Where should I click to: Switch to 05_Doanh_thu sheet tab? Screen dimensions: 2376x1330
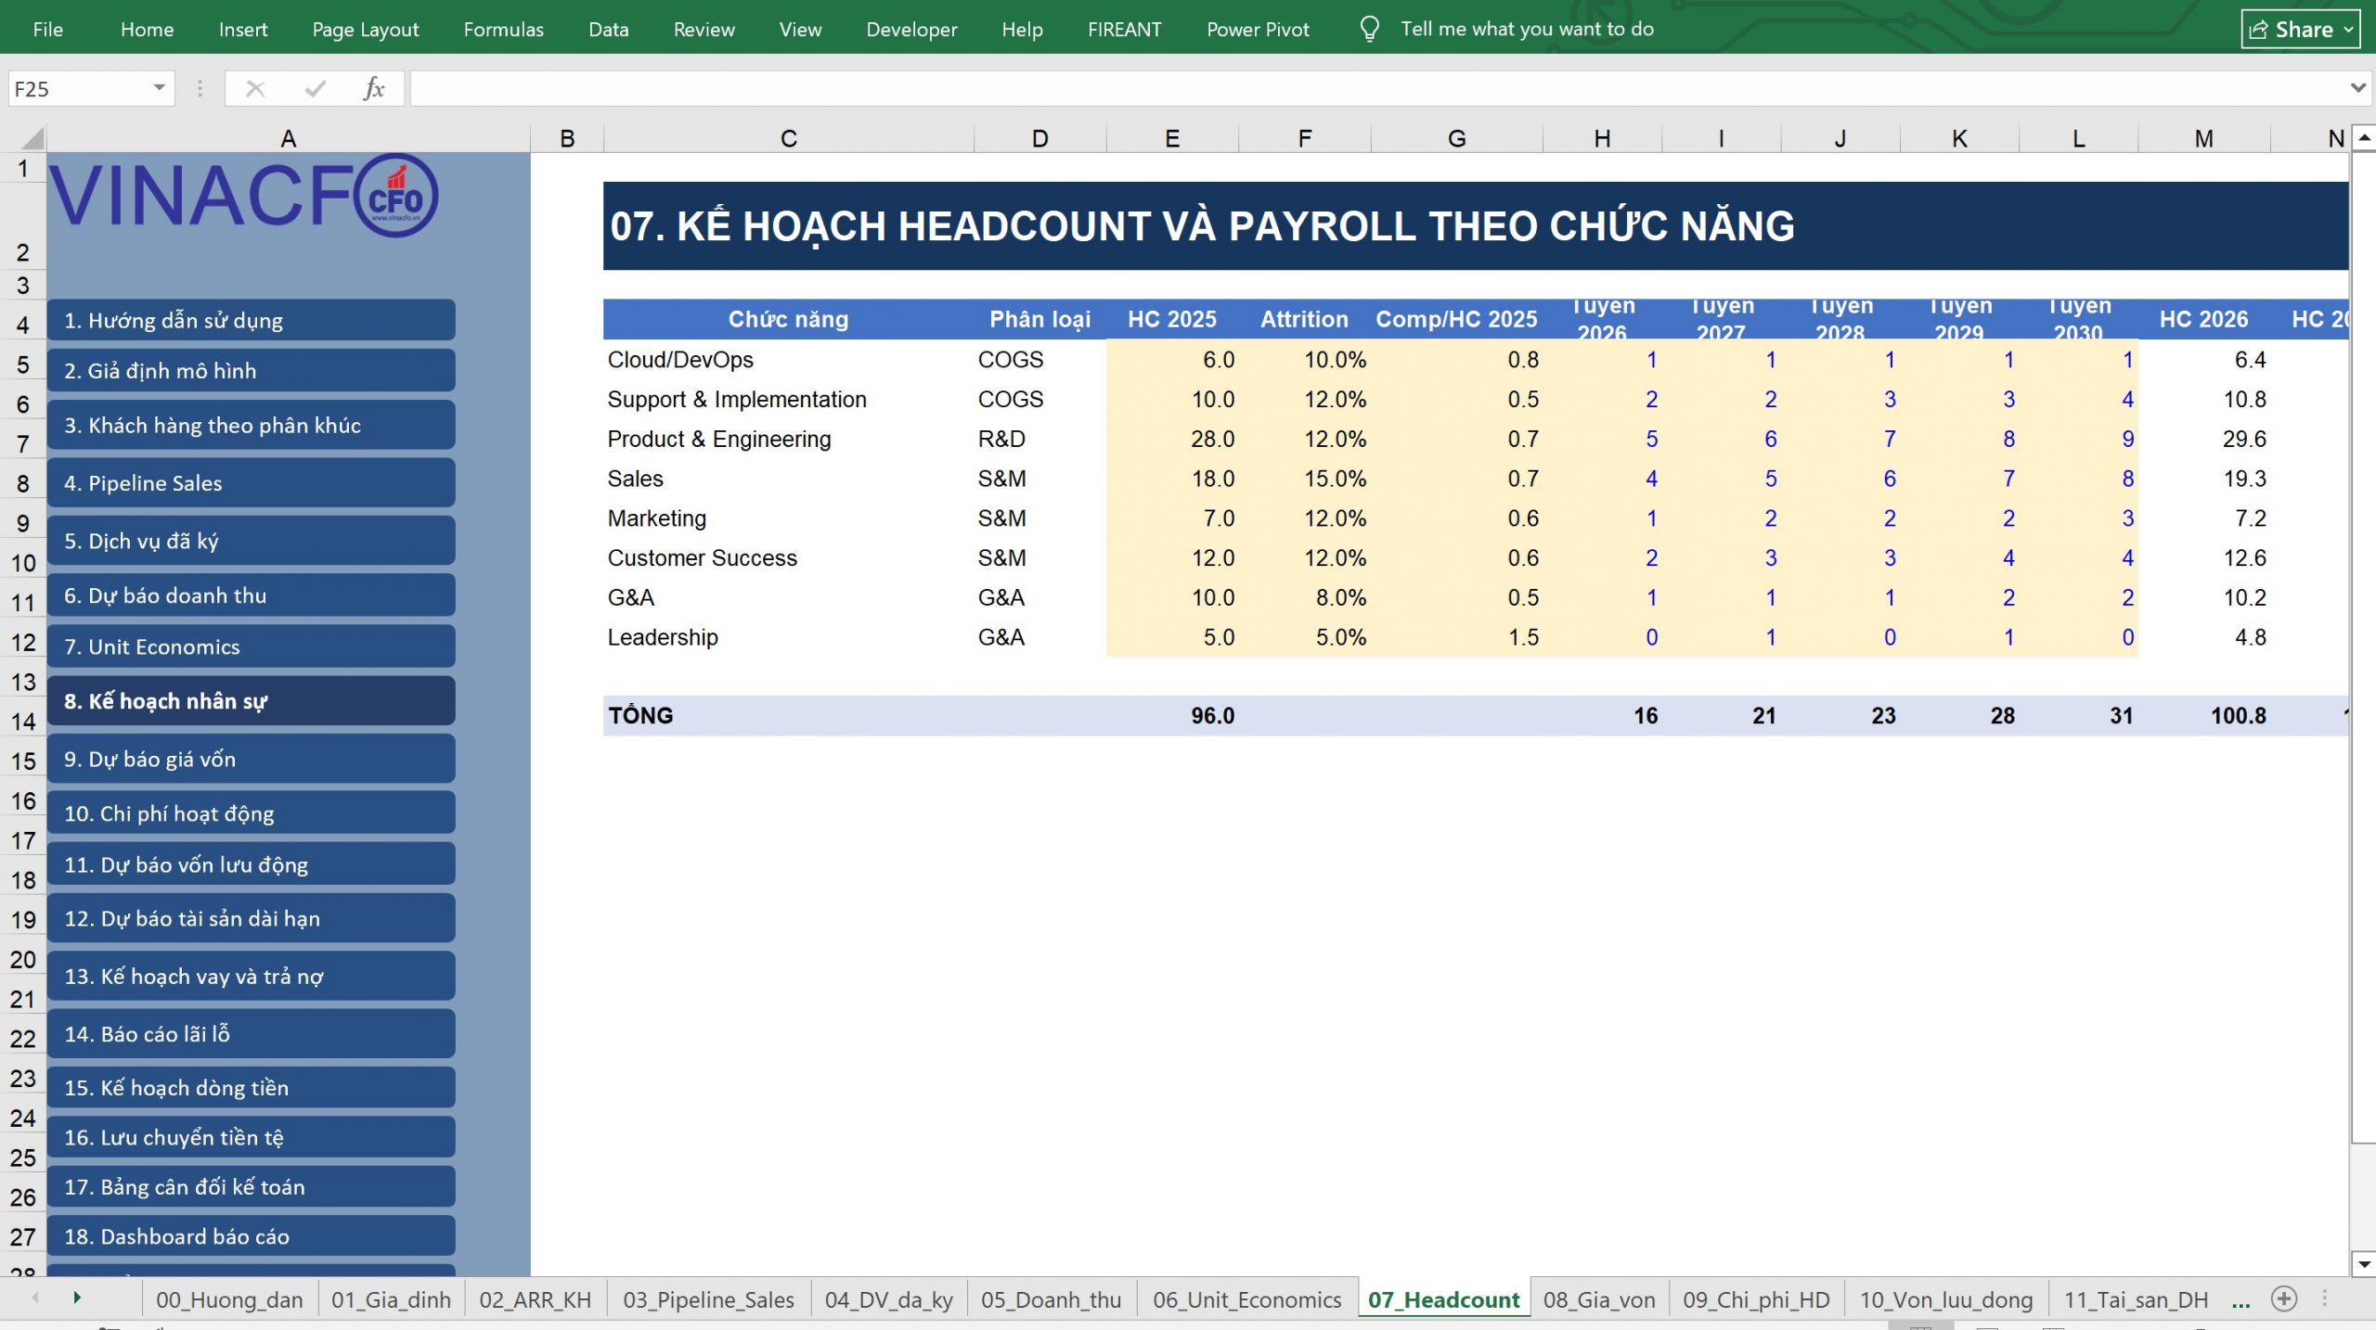click(1051, 1299)
